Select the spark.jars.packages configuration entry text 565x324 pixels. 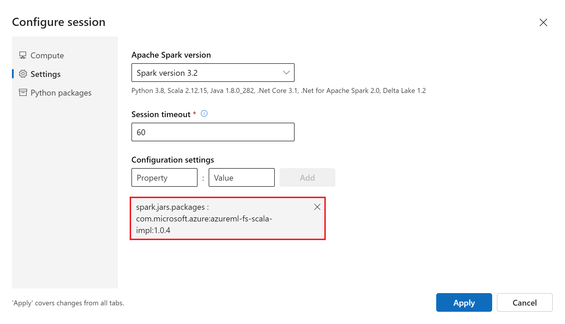[204, 219]
